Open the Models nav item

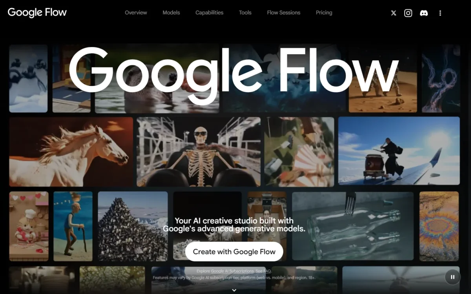click(x=171, y=13)
